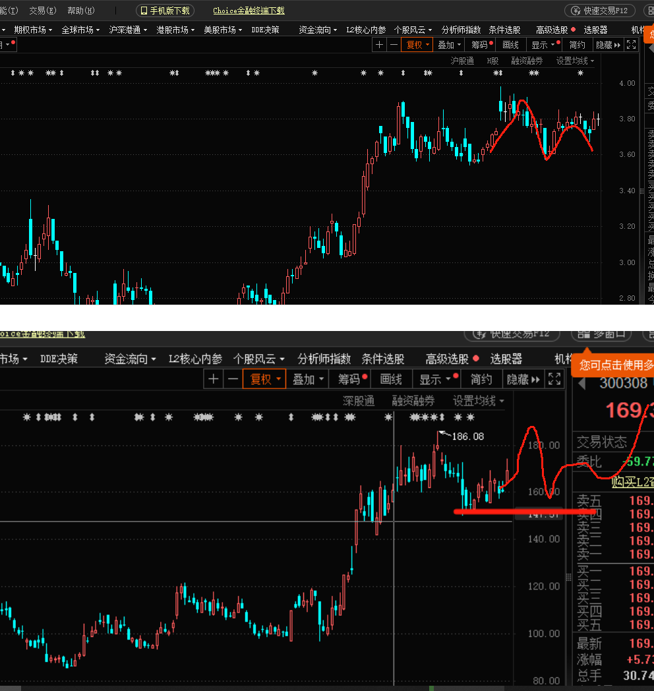The width and height of the screenshot is (654, 691).
Task: Zoom out with minus icon, lower chart toolbar
Action: [x=233, y=379]
